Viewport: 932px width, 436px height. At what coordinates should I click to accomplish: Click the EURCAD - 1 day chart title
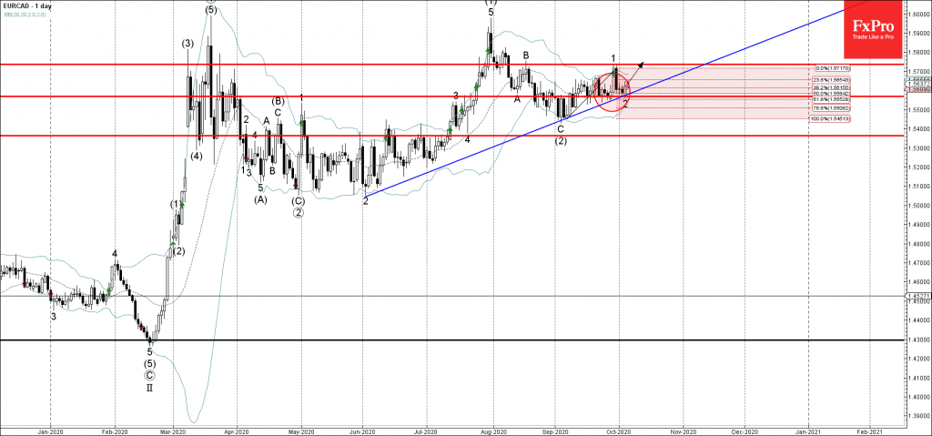click(x=27, y=5)
